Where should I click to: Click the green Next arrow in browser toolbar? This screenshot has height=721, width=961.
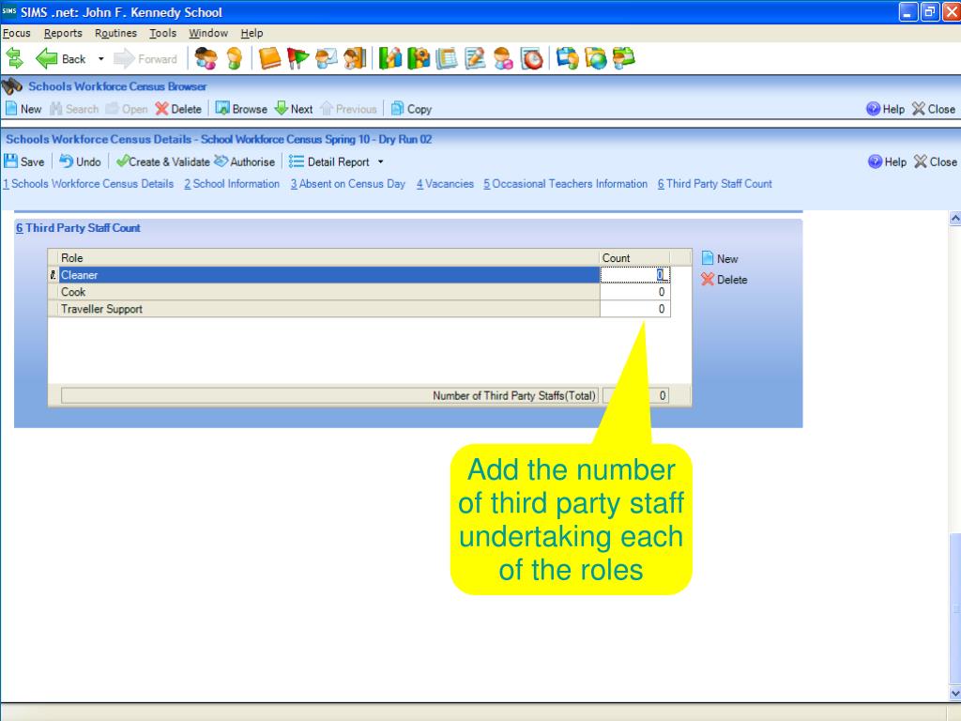click(x=294, y=109)
